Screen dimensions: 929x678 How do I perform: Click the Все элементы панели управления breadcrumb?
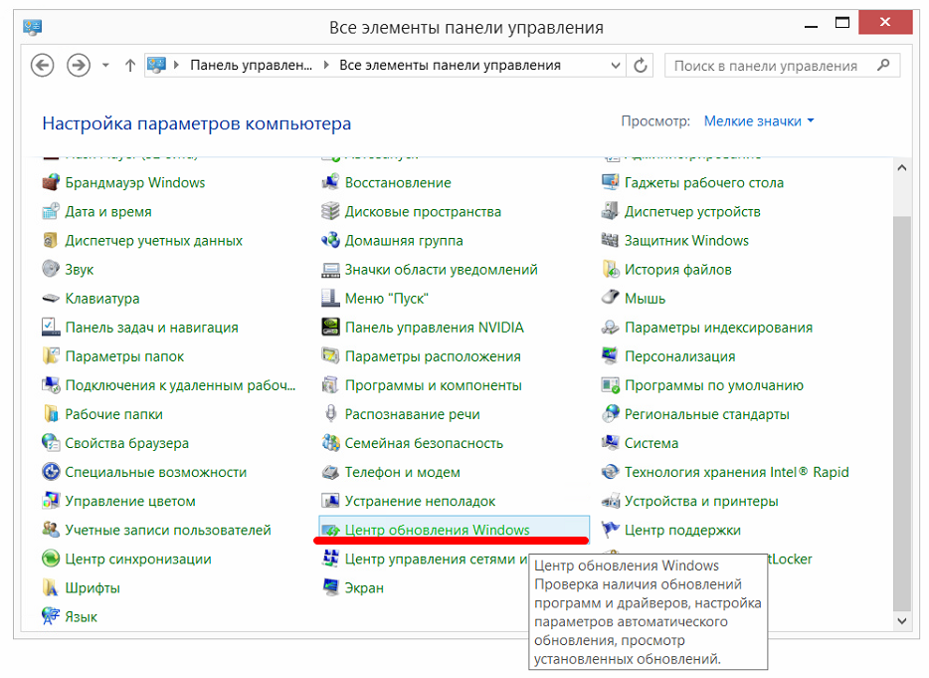(450, 66)
